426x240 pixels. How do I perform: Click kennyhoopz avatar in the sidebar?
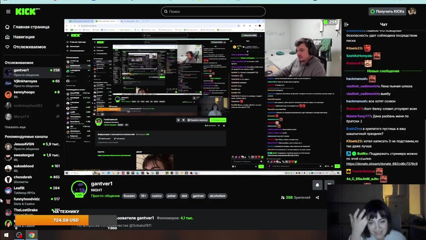coord(8,95)
